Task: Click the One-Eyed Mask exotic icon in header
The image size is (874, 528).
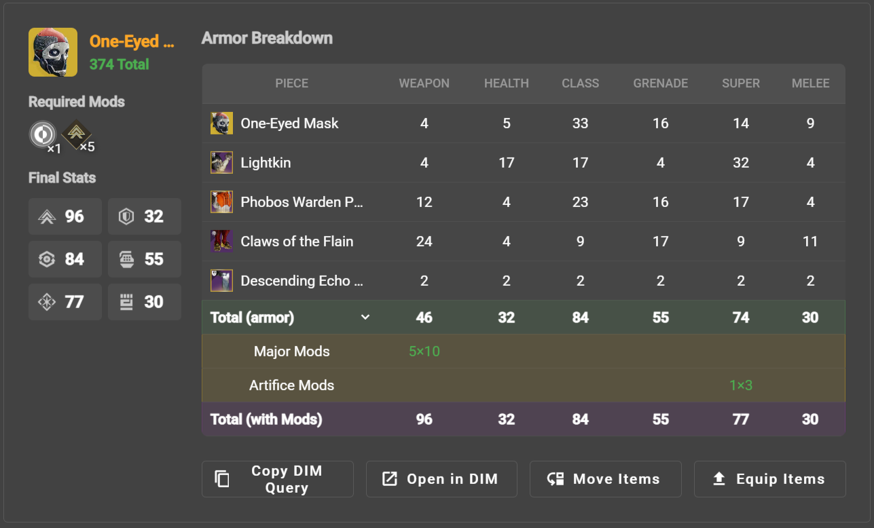Action: (52, 52)
